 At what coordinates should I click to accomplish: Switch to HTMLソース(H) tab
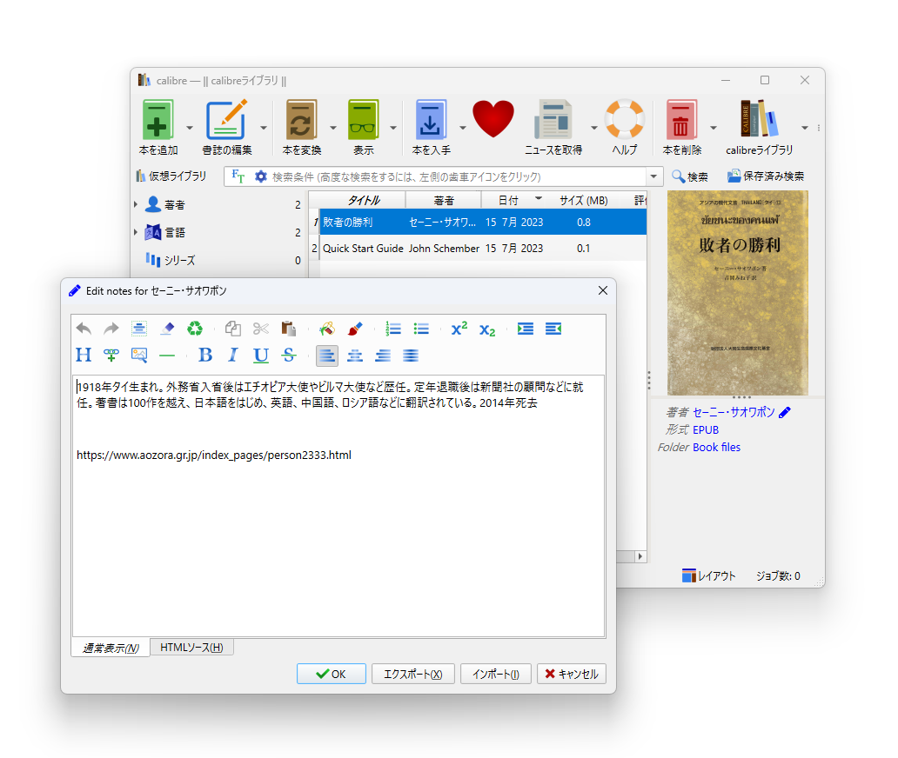pos(191,647)
